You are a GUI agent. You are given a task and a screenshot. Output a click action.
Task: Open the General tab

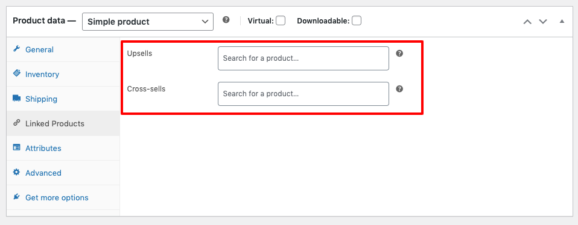click(63, 49)
